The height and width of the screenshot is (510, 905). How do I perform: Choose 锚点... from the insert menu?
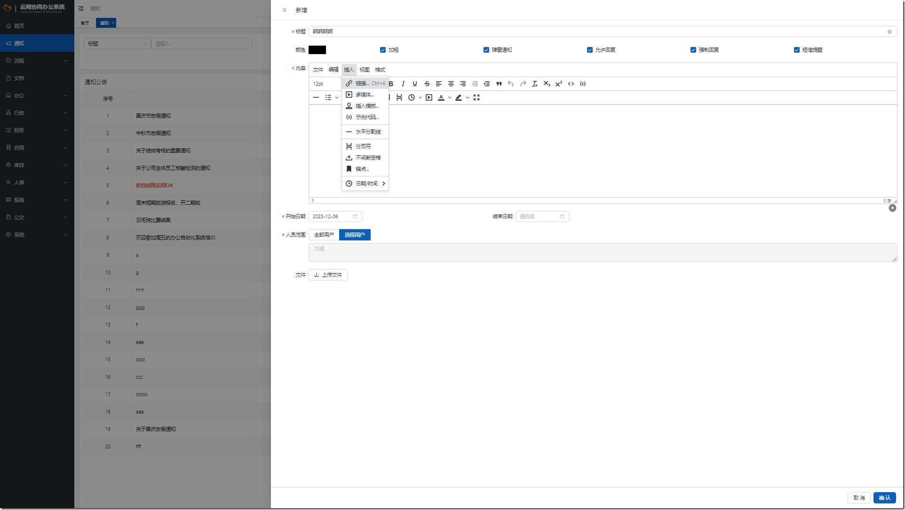click(365, 169)
